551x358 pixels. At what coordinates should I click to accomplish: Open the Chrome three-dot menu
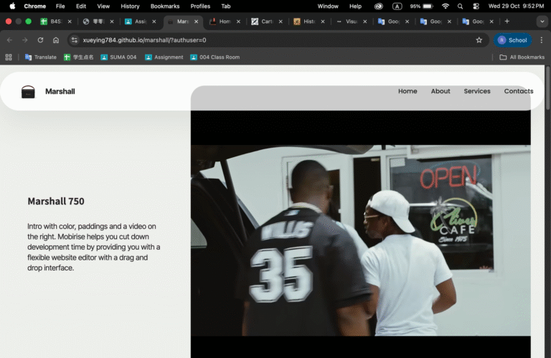click(541, 40)
